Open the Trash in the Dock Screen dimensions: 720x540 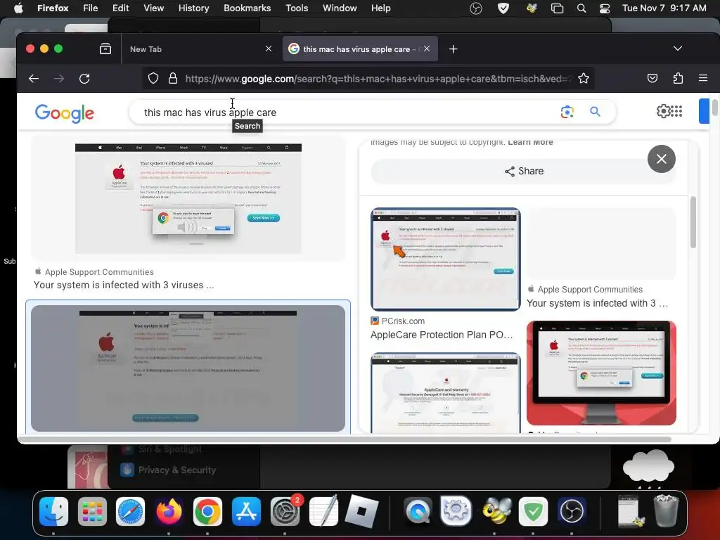click(666, 510)
